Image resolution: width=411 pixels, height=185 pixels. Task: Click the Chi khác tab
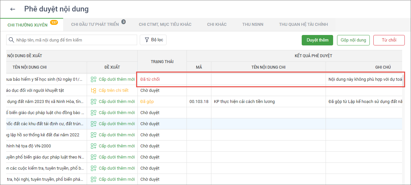click(217, 25)
